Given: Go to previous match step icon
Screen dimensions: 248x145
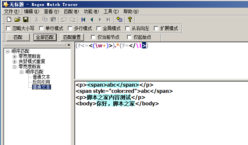Looking at the screenshot, I should point(92,19).
